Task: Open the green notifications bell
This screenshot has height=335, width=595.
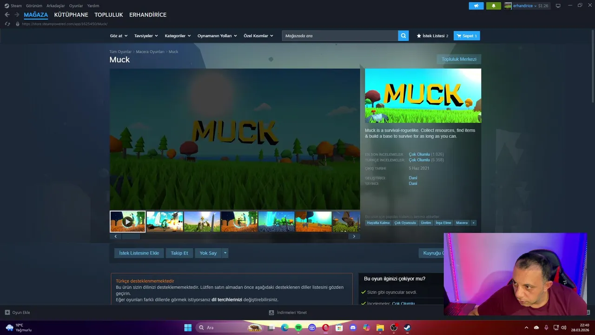Action: (494, 6)
